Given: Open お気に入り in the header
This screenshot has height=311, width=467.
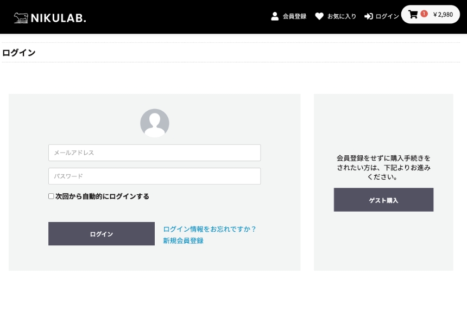Looking at the screenshot, I should [342, 16].
